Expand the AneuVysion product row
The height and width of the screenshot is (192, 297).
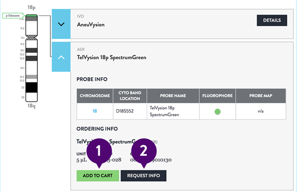pos(61,24)
